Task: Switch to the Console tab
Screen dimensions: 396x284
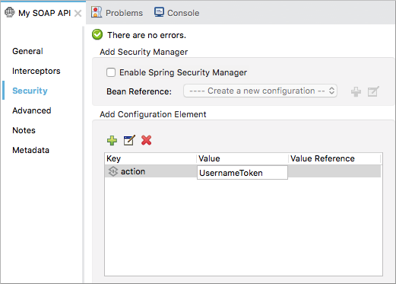Action: tap(177, 13)
